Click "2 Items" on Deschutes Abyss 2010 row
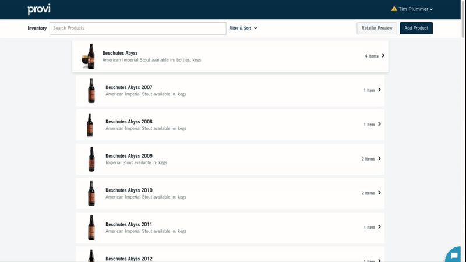Screen dimensions: 466x262 pos(368,193)
